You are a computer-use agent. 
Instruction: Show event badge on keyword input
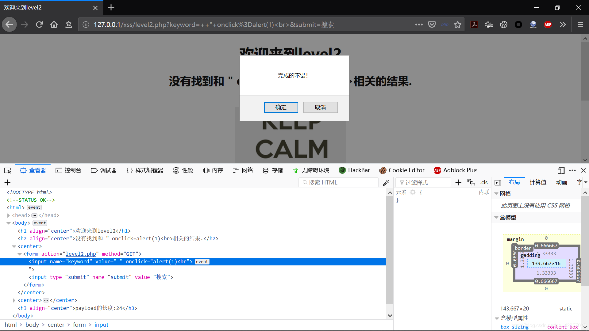point(202,262)
